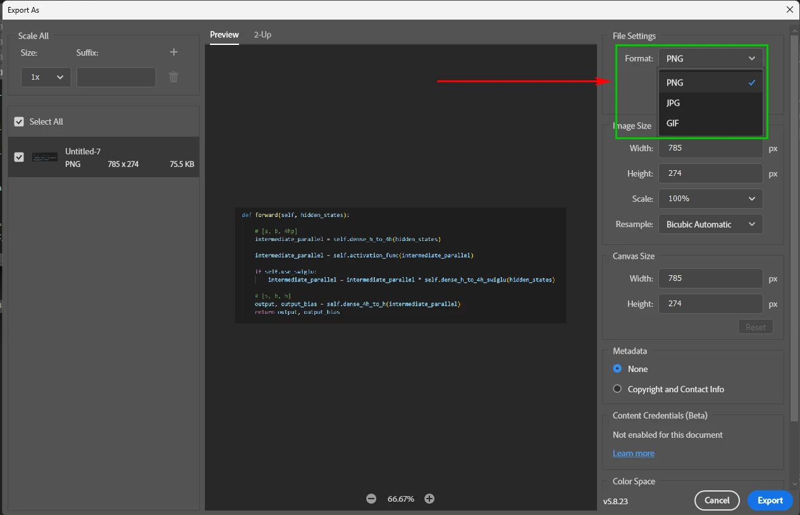Zoom out preview with minus icon
This screenshot has width=800, height=515.
[x=371, y=499]
